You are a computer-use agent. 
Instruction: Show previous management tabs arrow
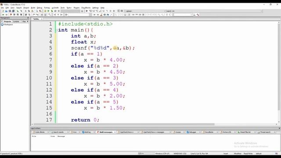tap(2, 22)
